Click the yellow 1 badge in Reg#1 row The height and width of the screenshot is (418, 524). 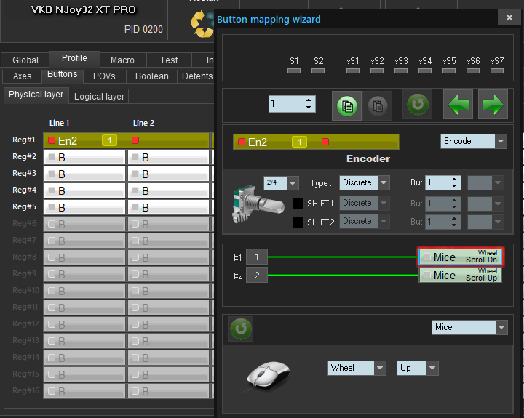(109, 140)
